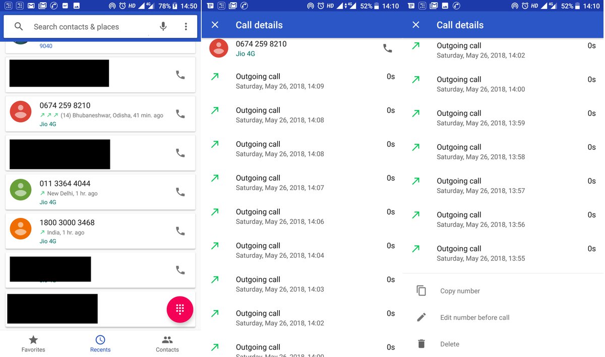
Task: Select the outgoing call at 14:06
Action: coord(302,216)
